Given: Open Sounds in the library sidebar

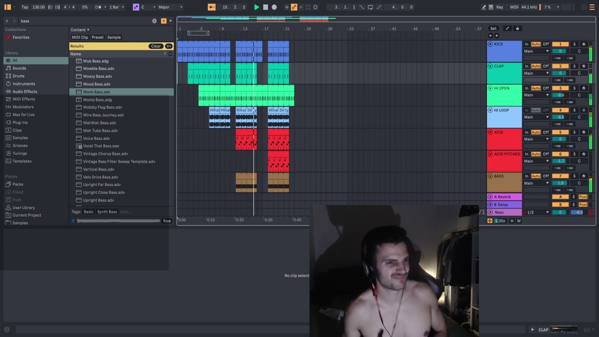Looking at the screenshot, I should tap(19, 68).
